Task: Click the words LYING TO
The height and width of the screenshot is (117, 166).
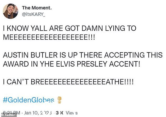Action: (121, 28)
